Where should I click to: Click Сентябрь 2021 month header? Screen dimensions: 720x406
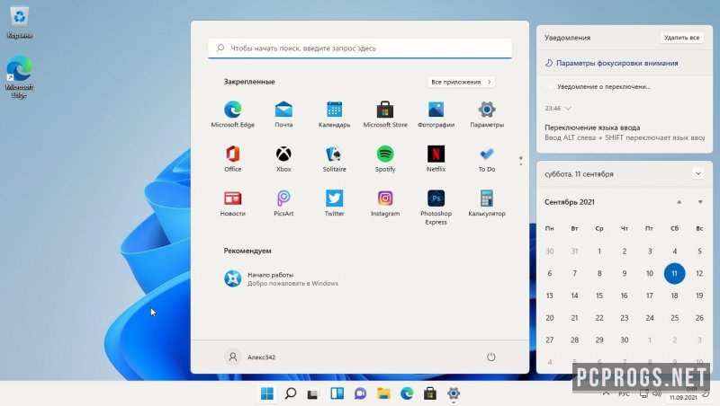click(570, 202)
